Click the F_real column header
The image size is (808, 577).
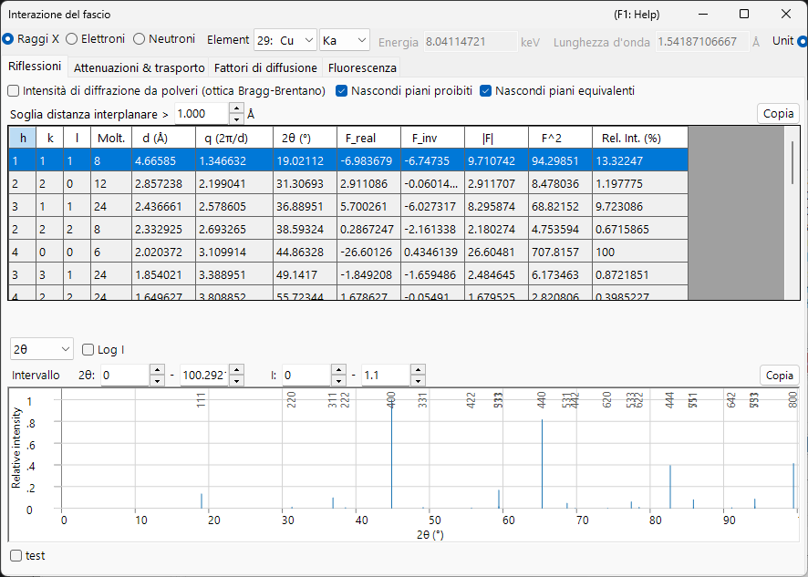[x=368, y=138]
